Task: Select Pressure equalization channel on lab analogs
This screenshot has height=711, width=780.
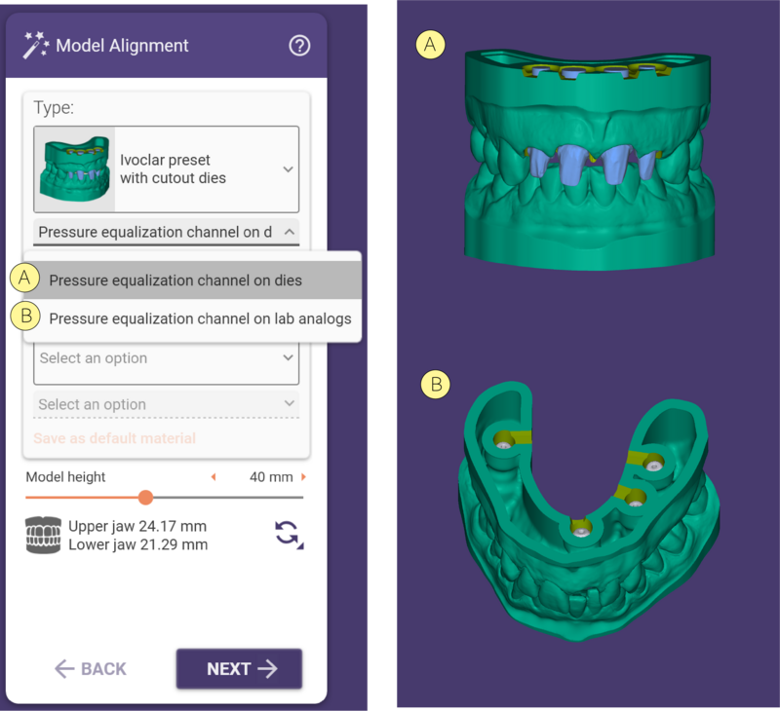Action: pos(192,318)
